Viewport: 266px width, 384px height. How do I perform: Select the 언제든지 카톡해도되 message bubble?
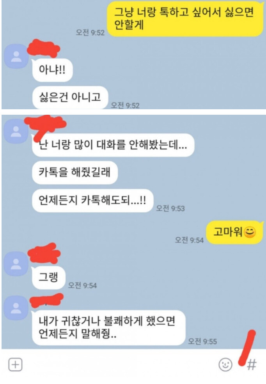point(93,201)
